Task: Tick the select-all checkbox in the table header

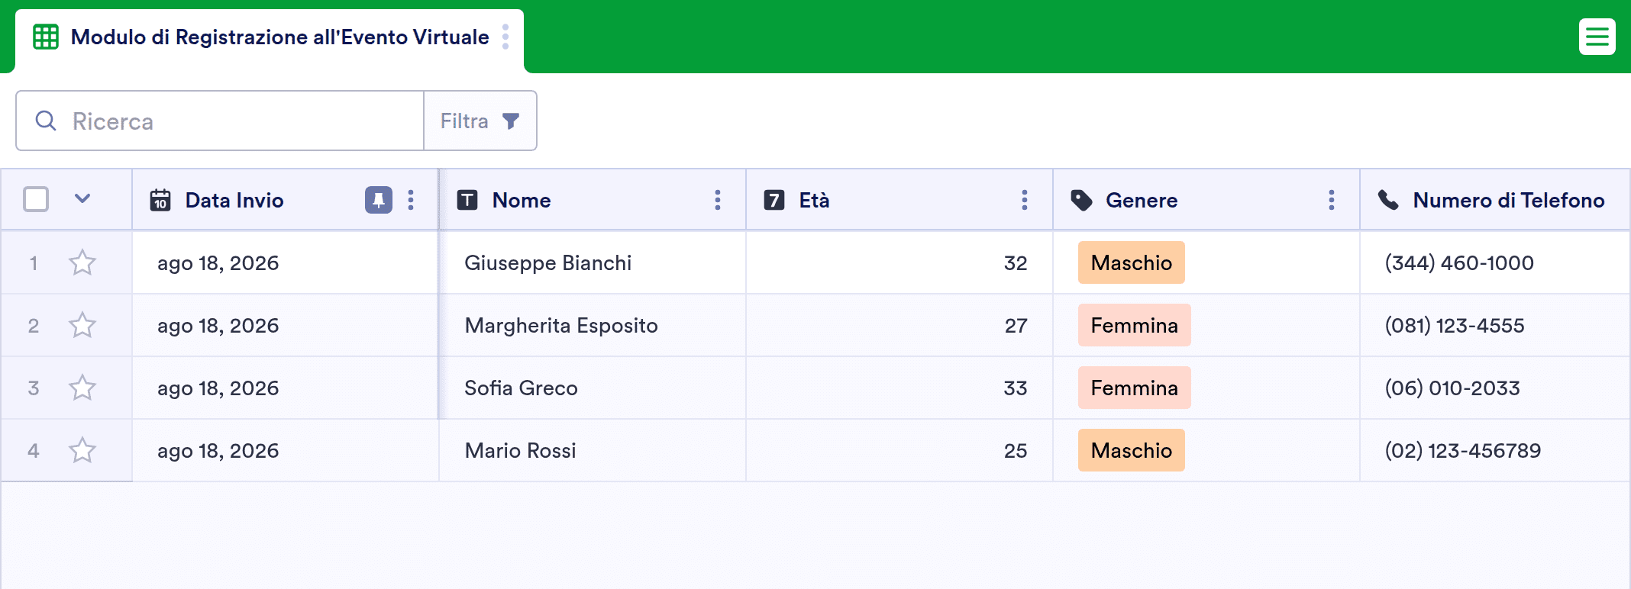Action: (36, 199)
